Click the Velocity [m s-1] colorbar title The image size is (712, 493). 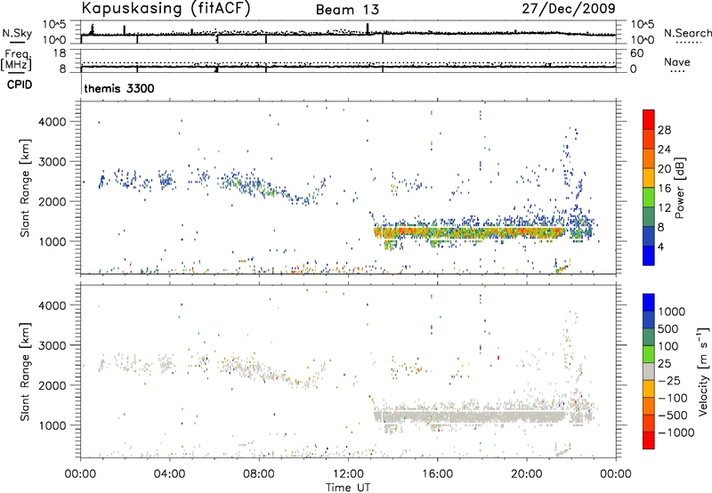click(x=703, y=371)
